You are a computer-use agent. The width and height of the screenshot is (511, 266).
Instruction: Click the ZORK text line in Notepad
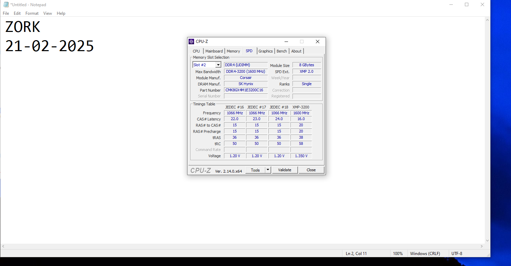23,27
